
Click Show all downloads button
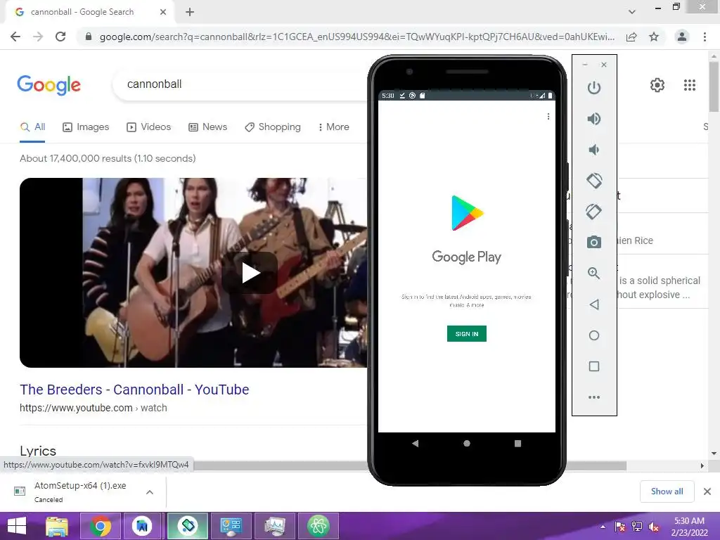point(667,491)
